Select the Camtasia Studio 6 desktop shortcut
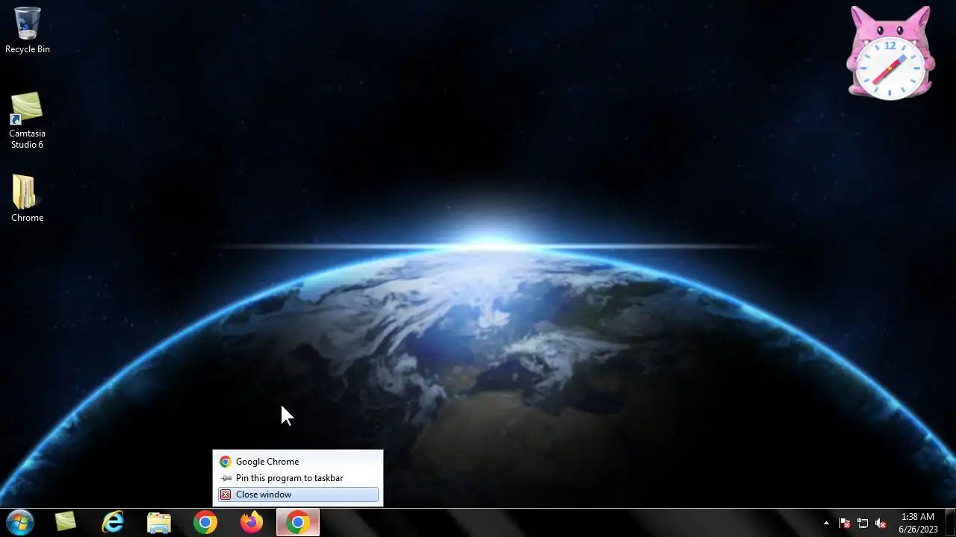 point(27,120)
